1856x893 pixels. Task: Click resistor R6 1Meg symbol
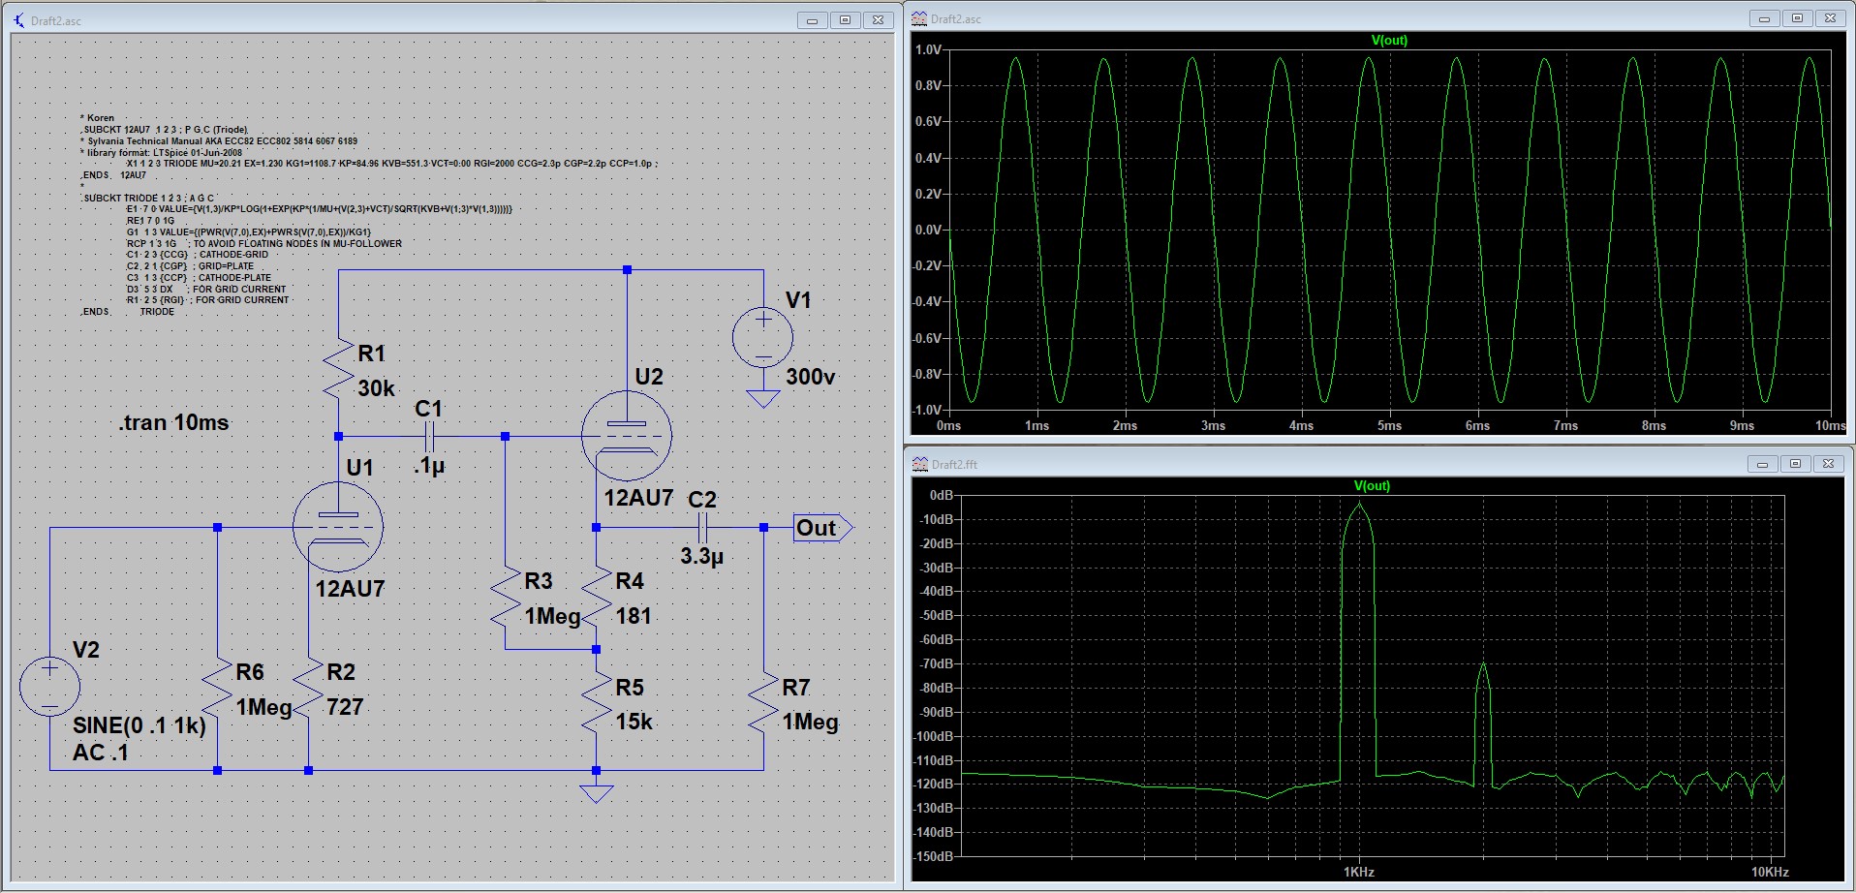[217, 688]
